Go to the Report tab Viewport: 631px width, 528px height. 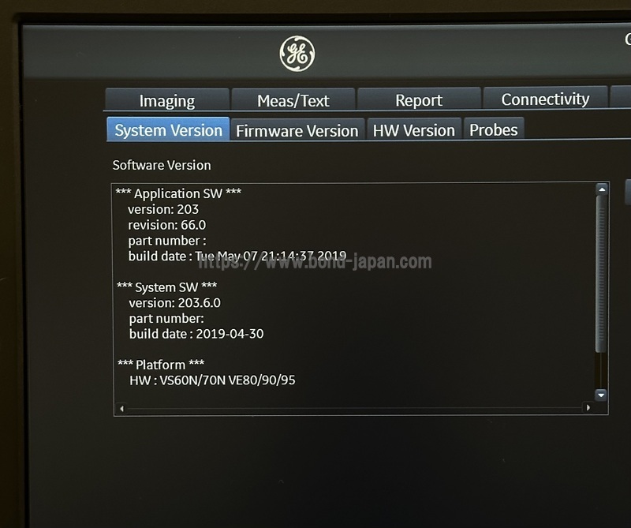coord(419,100)
